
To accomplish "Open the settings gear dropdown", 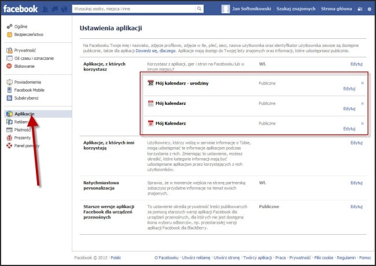I will (369, 9).
